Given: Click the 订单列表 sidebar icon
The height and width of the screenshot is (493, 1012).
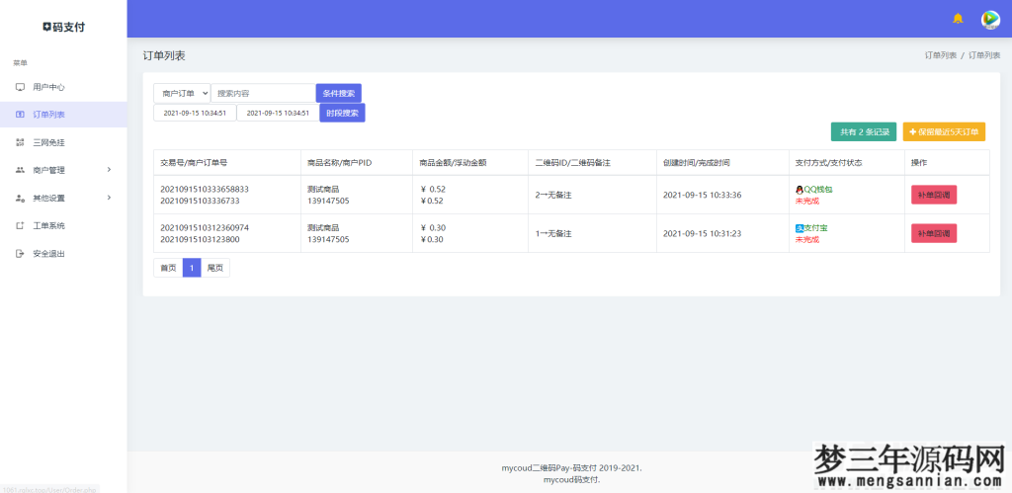Looking at the screenshot, I should pyautogui.click(x=20, y=115).
